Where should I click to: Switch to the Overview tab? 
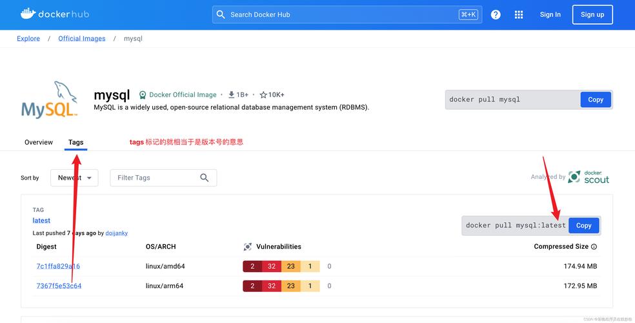pos(39,142)
